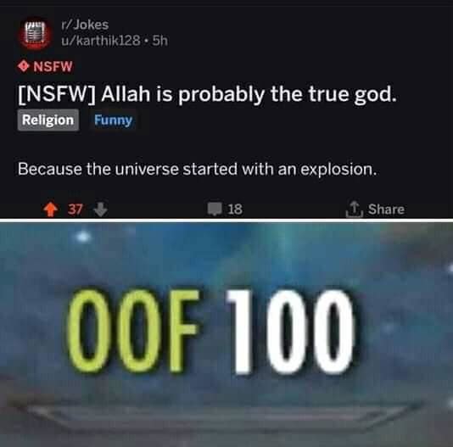Click the gray downvote arrow
Screen dimensions: 453x447
point(101,210)
